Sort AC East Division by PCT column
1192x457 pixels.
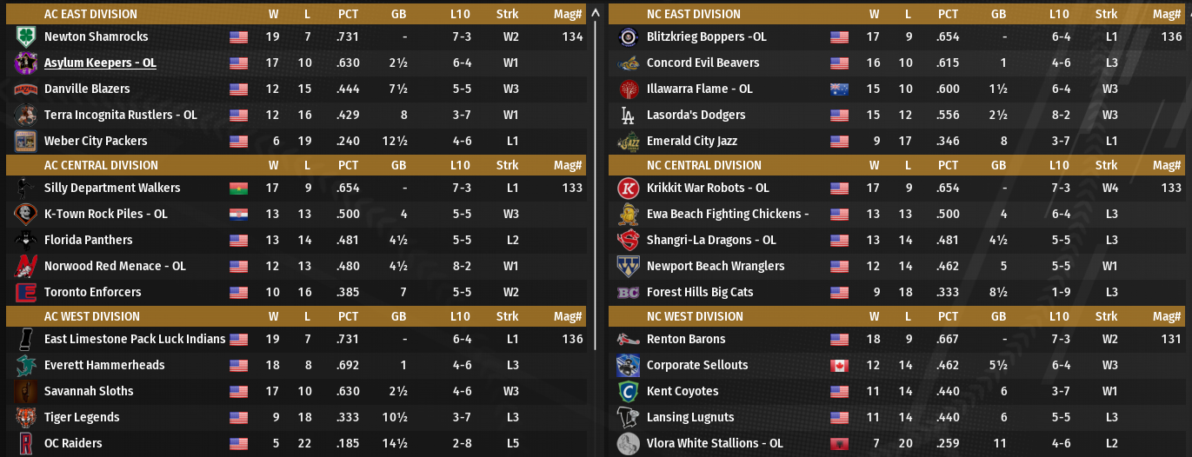tap(348, 14)
